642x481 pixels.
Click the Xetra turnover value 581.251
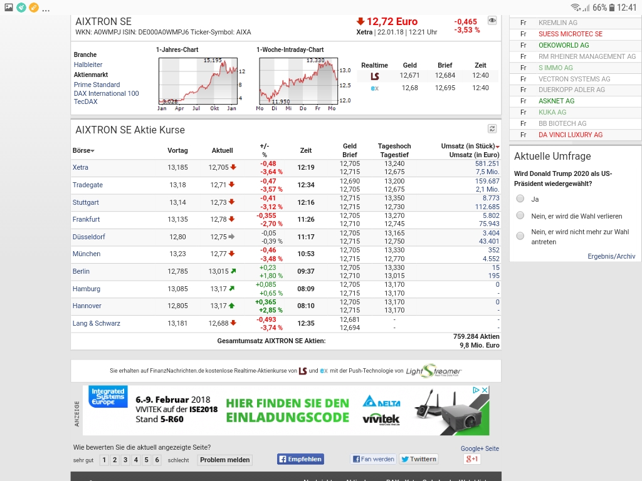click(x=487, y=163)
